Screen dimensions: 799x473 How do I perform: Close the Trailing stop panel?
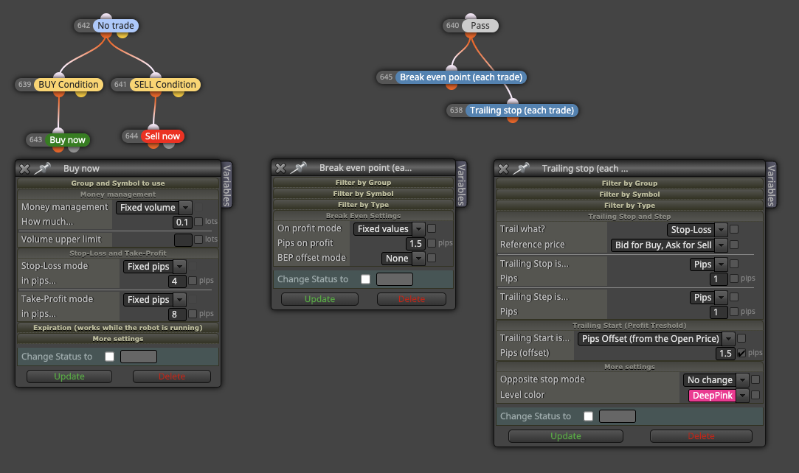point(503,169)
